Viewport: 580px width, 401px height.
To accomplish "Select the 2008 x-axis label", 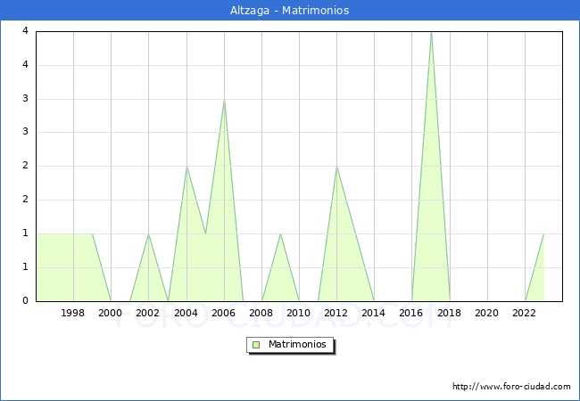I will (261, 313).
